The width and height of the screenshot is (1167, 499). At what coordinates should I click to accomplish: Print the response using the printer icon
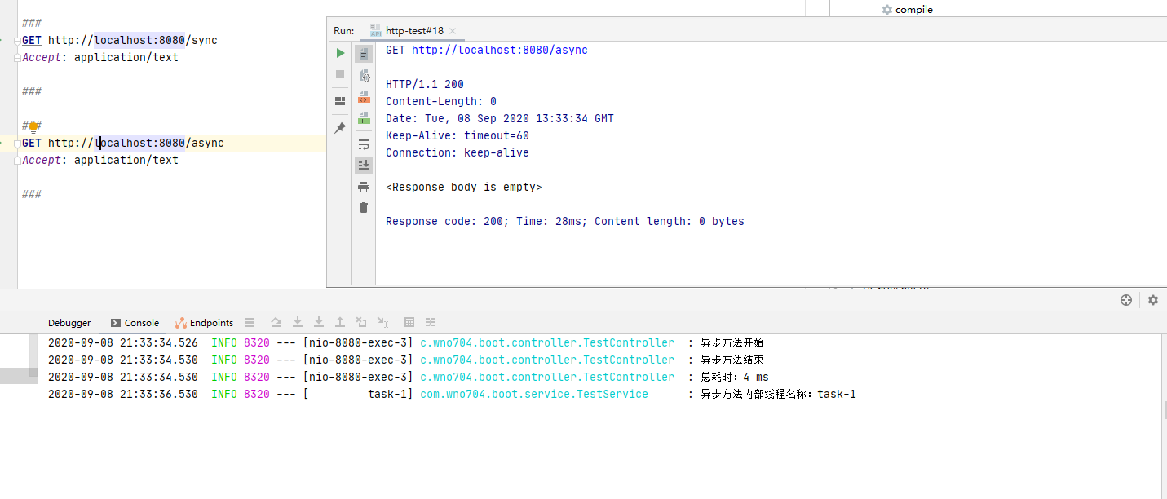(x=364, y=188)
